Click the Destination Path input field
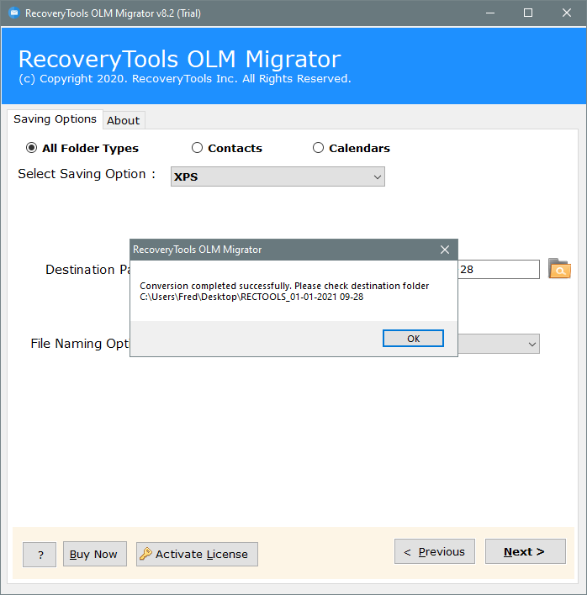This screenshot has width=587, height=595. [x=499, y=270]
